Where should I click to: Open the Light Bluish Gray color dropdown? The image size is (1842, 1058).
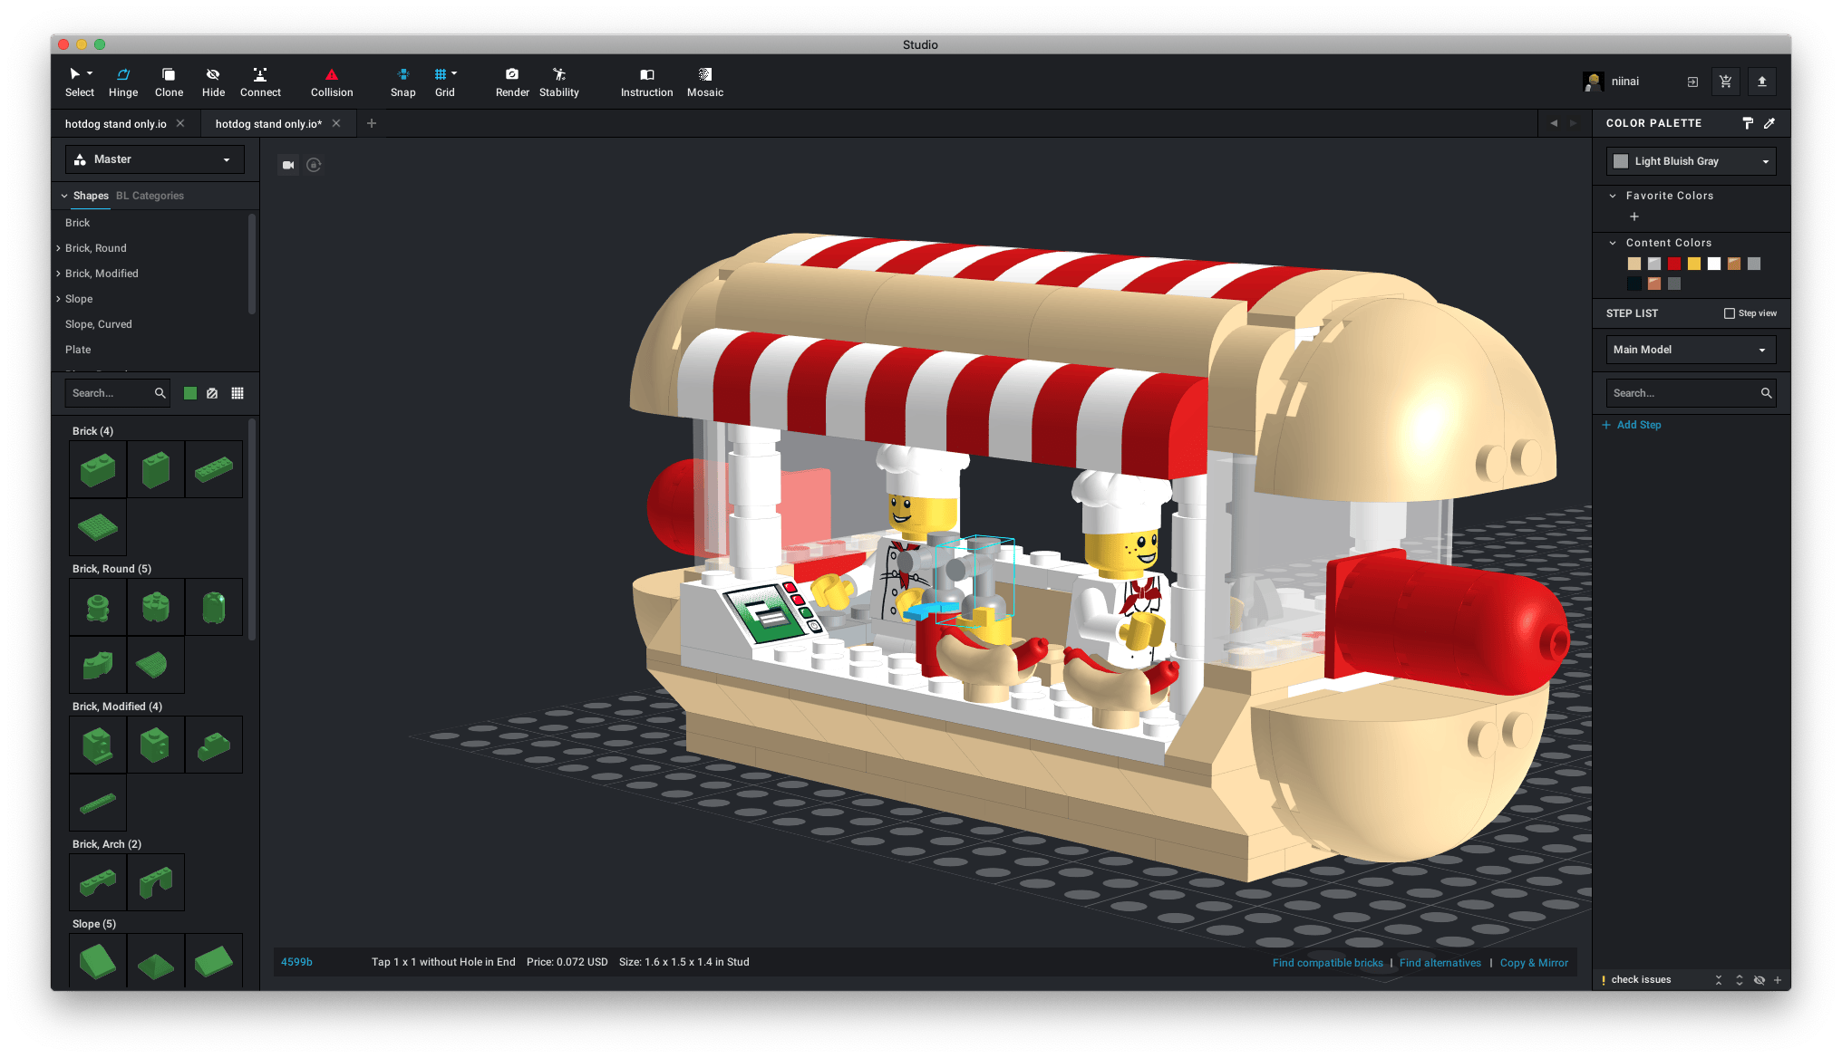click(1691, 161)
